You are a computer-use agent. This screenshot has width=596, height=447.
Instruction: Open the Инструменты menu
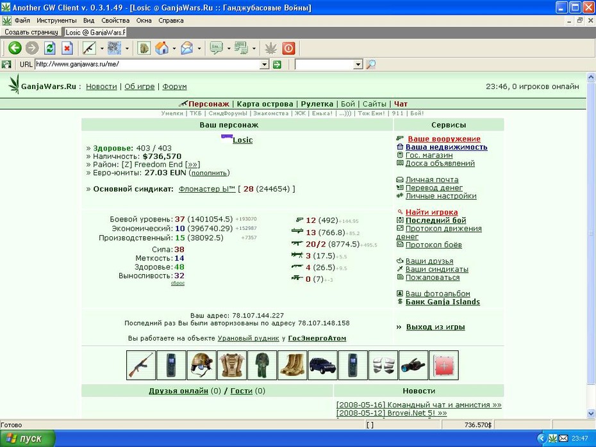click(56, 20)
